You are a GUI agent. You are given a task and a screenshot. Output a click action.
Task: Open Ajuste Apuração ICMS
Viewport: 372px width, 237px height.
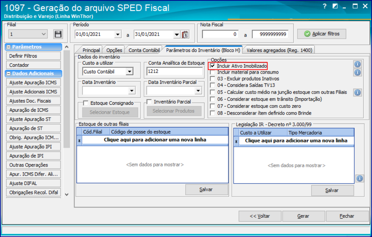pos(33,83)
